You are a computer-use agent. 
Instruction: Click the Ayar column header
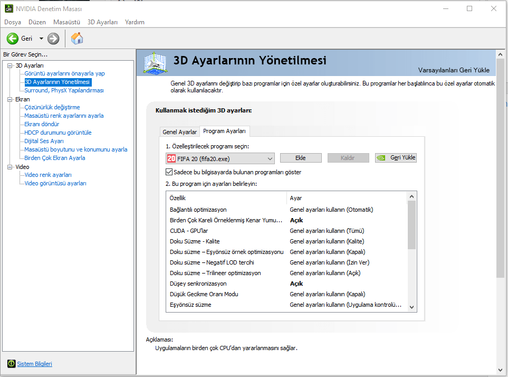pos(347,197)
